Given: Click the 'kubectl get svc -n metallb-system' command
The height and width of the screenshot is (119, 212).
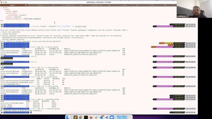Looking at the screenshot, I should pos(45,109).
